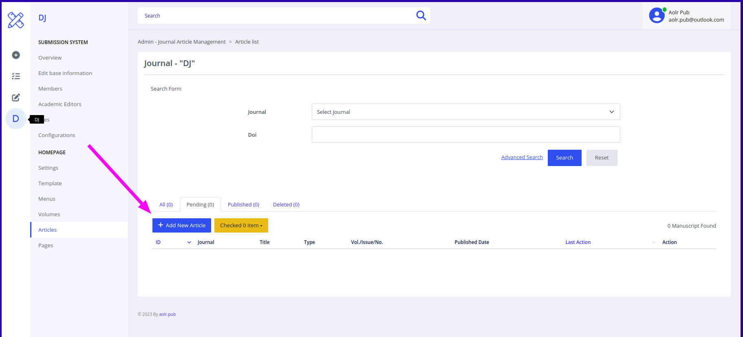Viewport: 743px width, 337px height.
Task: Sort by ID column arrow
Action: click(189, 242)
